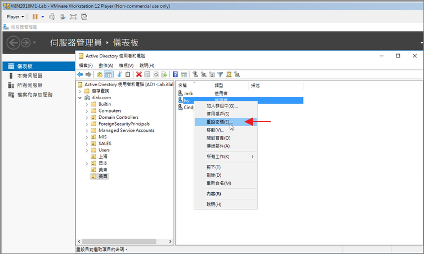
Task: Open the 檢視(V) menu
Action: (126, 65)
